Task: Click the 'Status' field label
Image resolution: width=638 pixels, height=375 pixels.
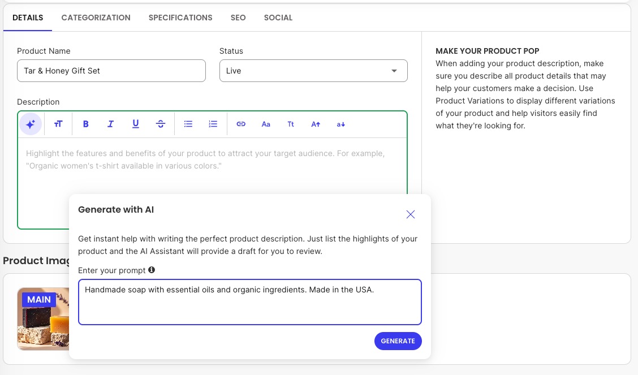Action: tap(231, 51)
